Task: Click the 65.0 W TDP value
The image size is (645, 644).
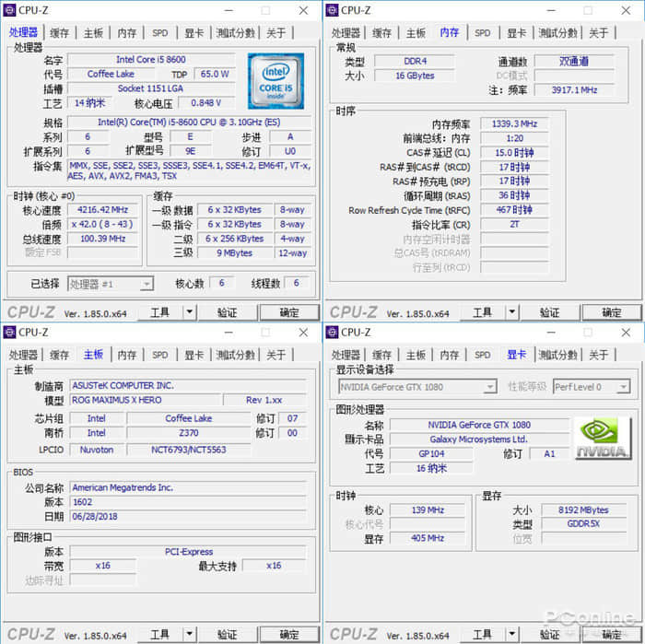Action: pyautogui.click(x=215, y=74)
